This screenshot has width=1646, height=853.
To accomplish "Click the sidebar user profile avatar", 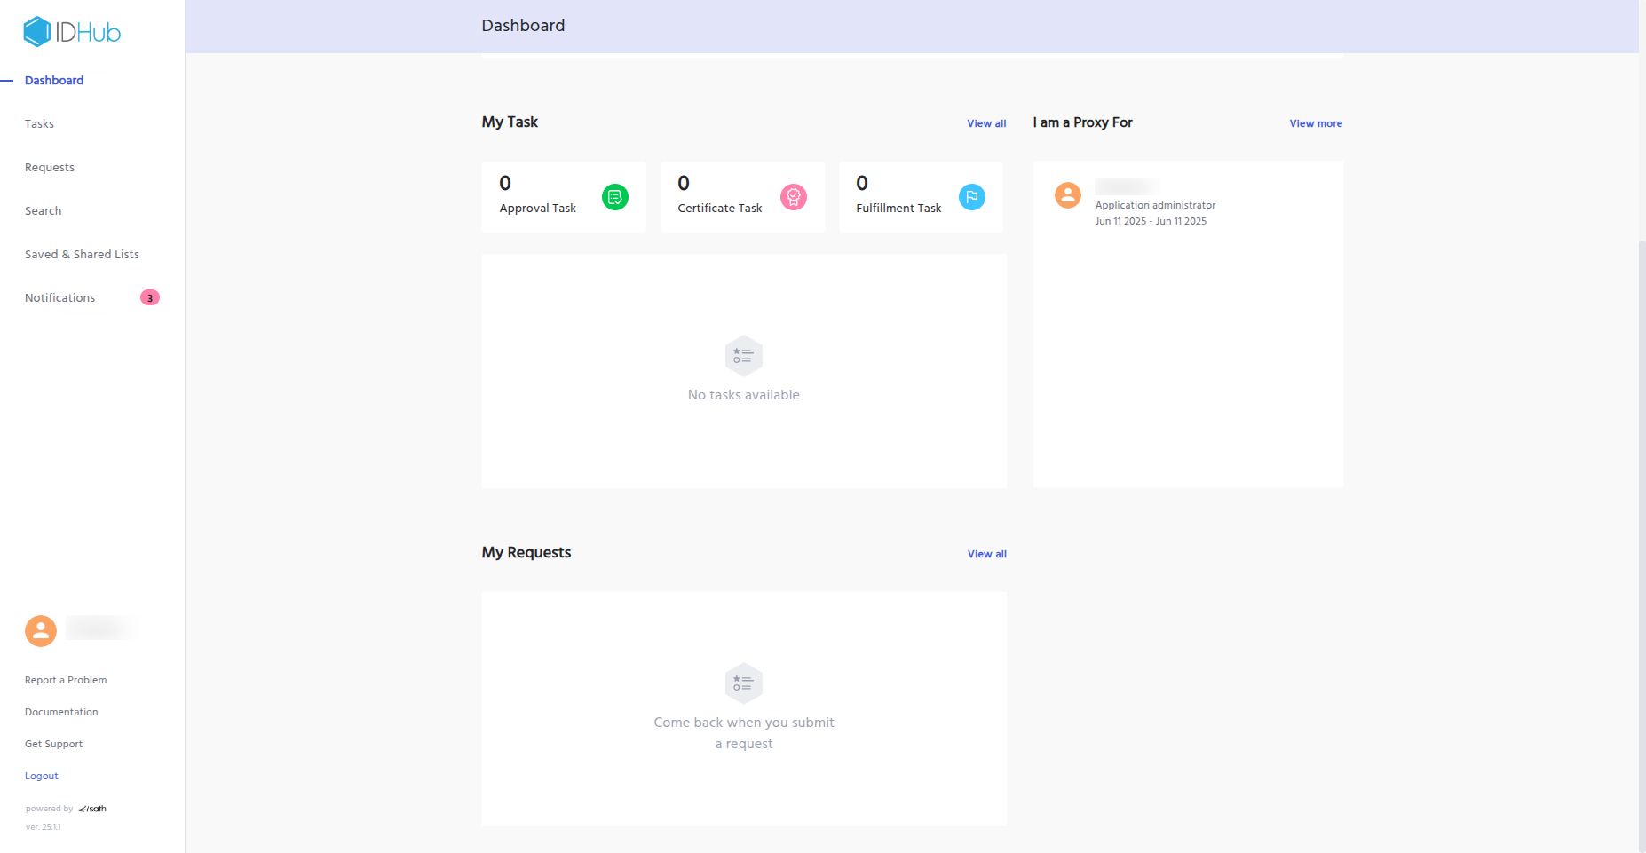I will pyautogui.click(x=41, y=631).
